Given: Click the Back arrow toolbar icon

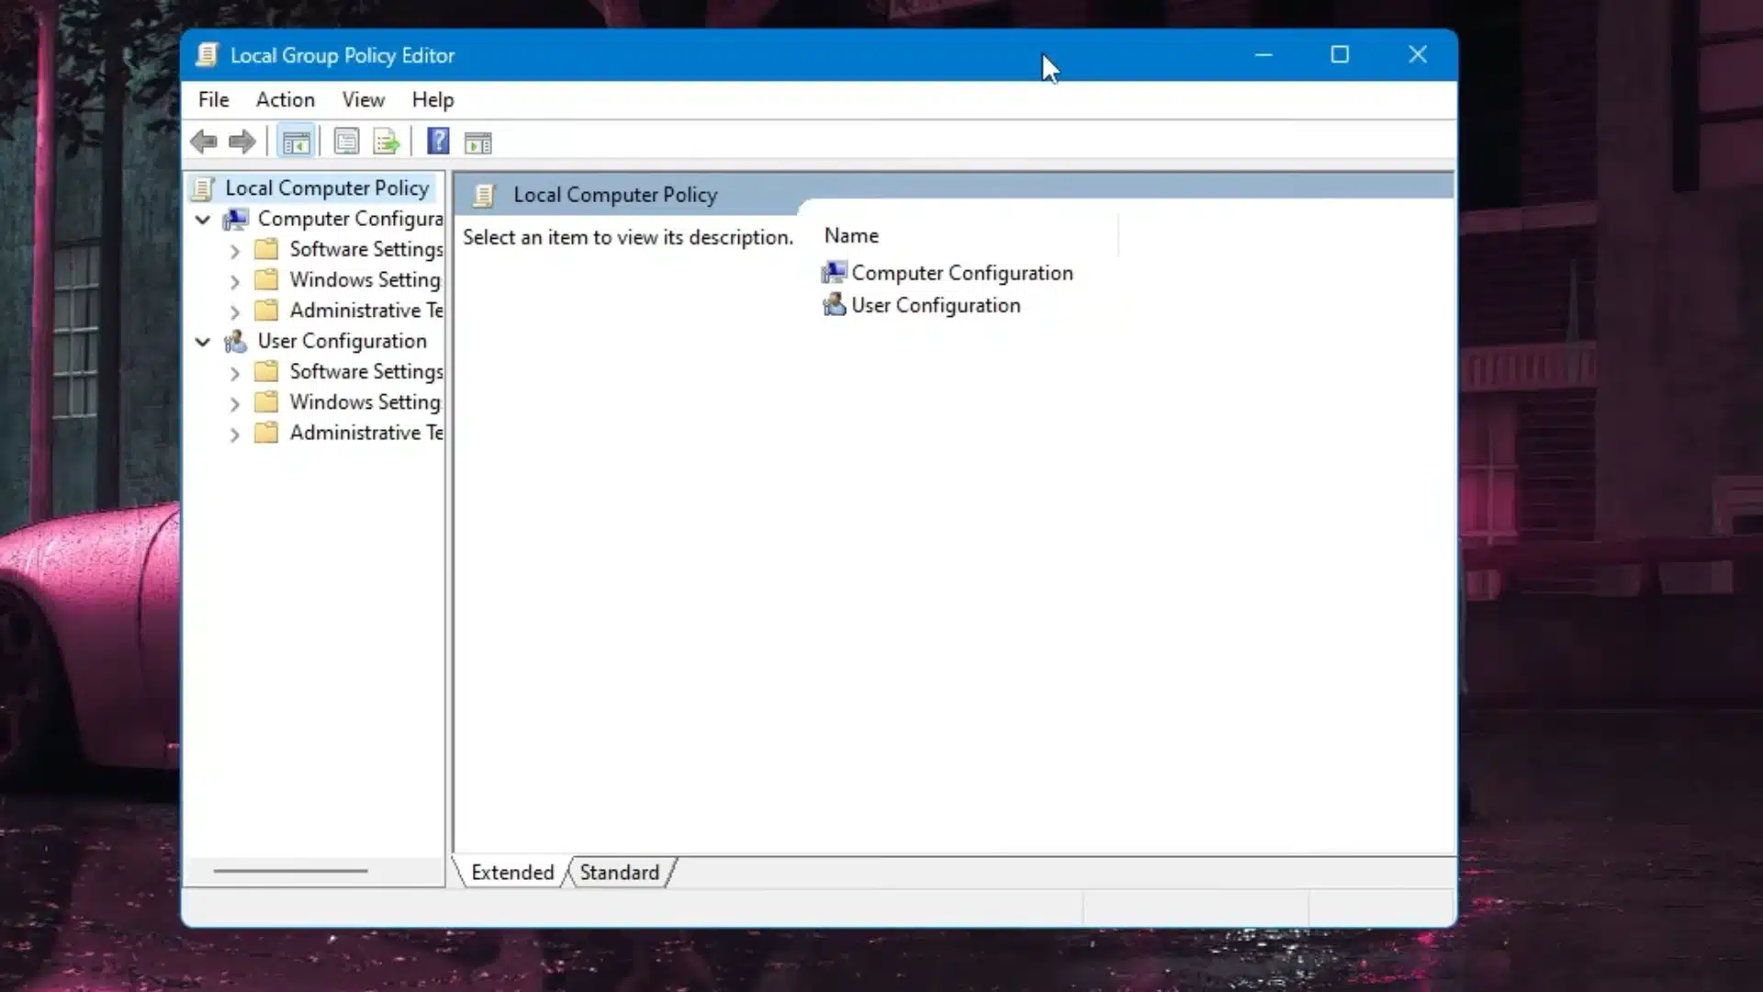Looking at the screenshot, I should click(x=204, y=141).
